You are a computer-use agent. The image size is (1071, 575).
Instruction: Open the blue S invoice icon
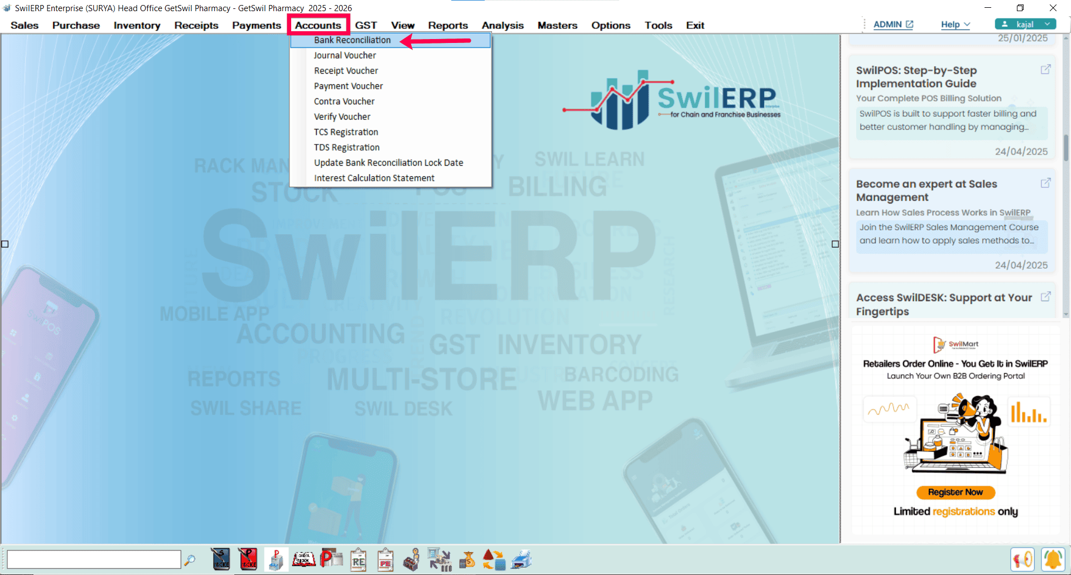(221, 559)
